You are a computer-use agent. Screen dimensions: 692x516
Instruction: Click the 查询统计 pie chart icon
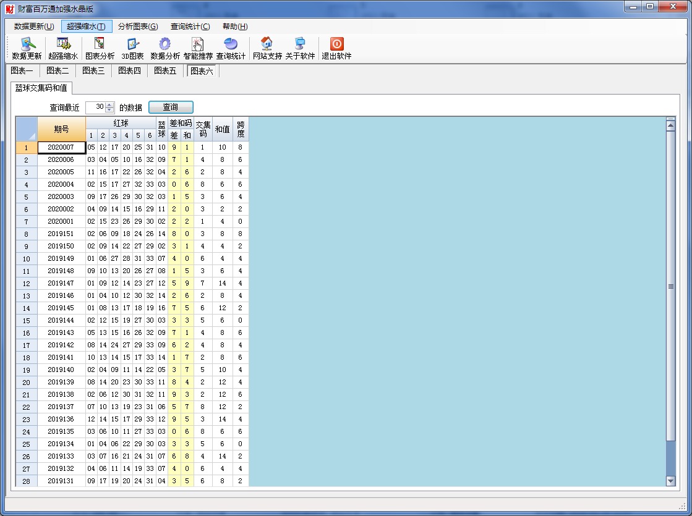pos(231,48)
